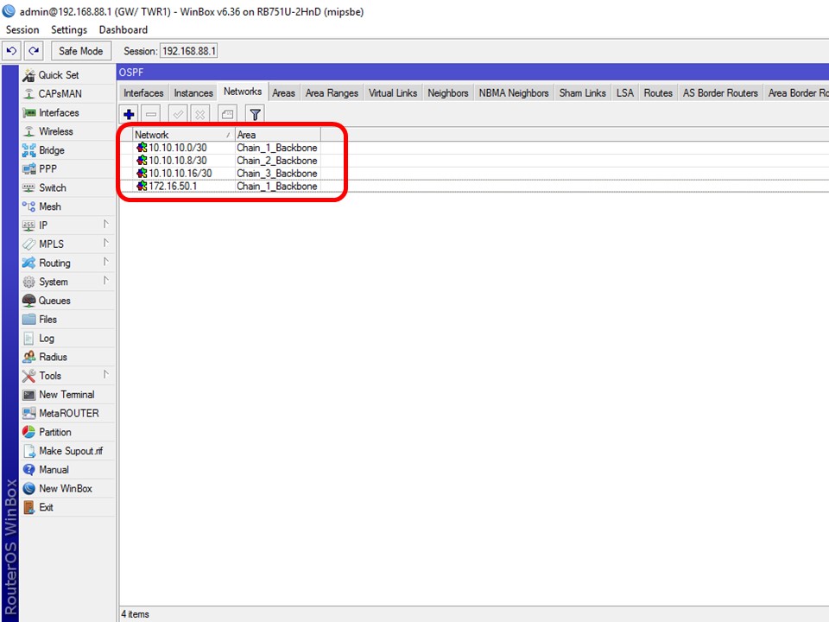Screen dimensions: 829x622
Task: Sort by the Area column header
Action: point(277,135)
